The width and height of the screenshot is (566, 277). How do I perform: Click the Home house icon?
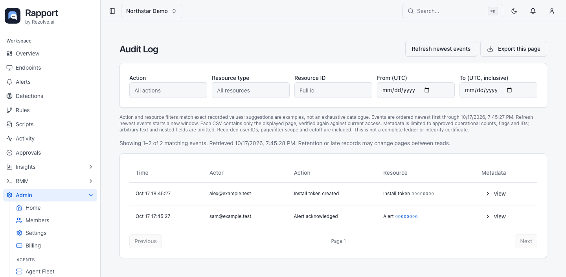(x=19, y=208)
